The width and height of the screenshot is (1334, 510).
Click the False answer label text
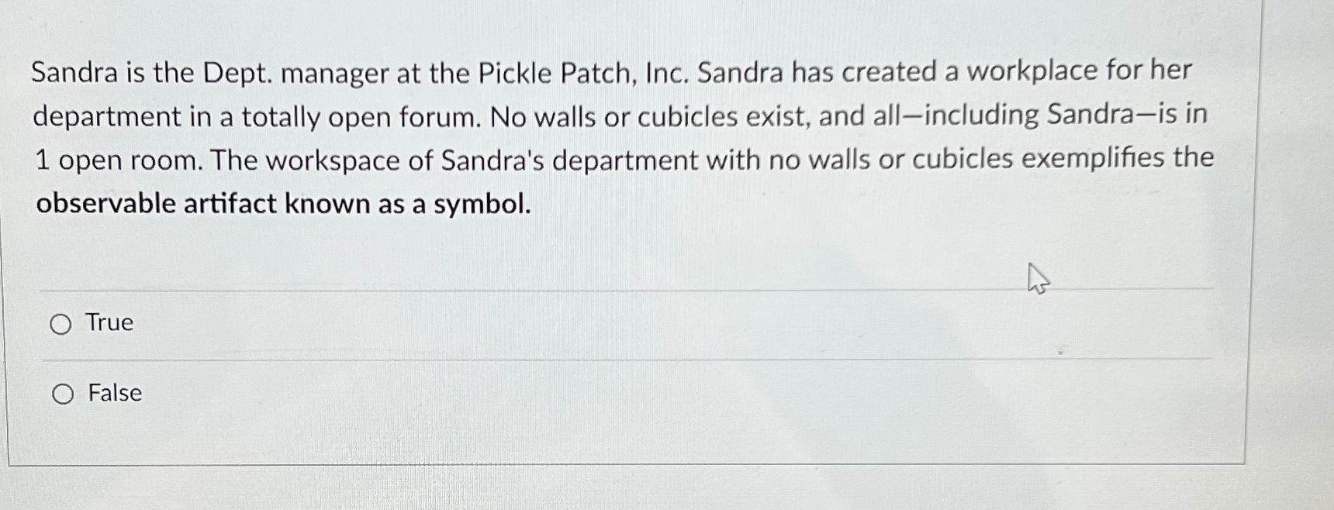(114, 394)
